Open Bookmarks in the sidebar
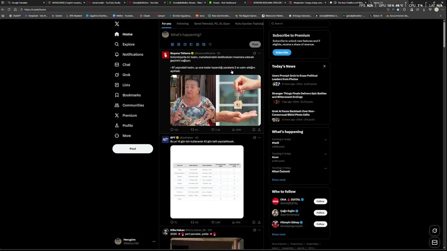This screenshot has width=447, height=251. point(128,95)
